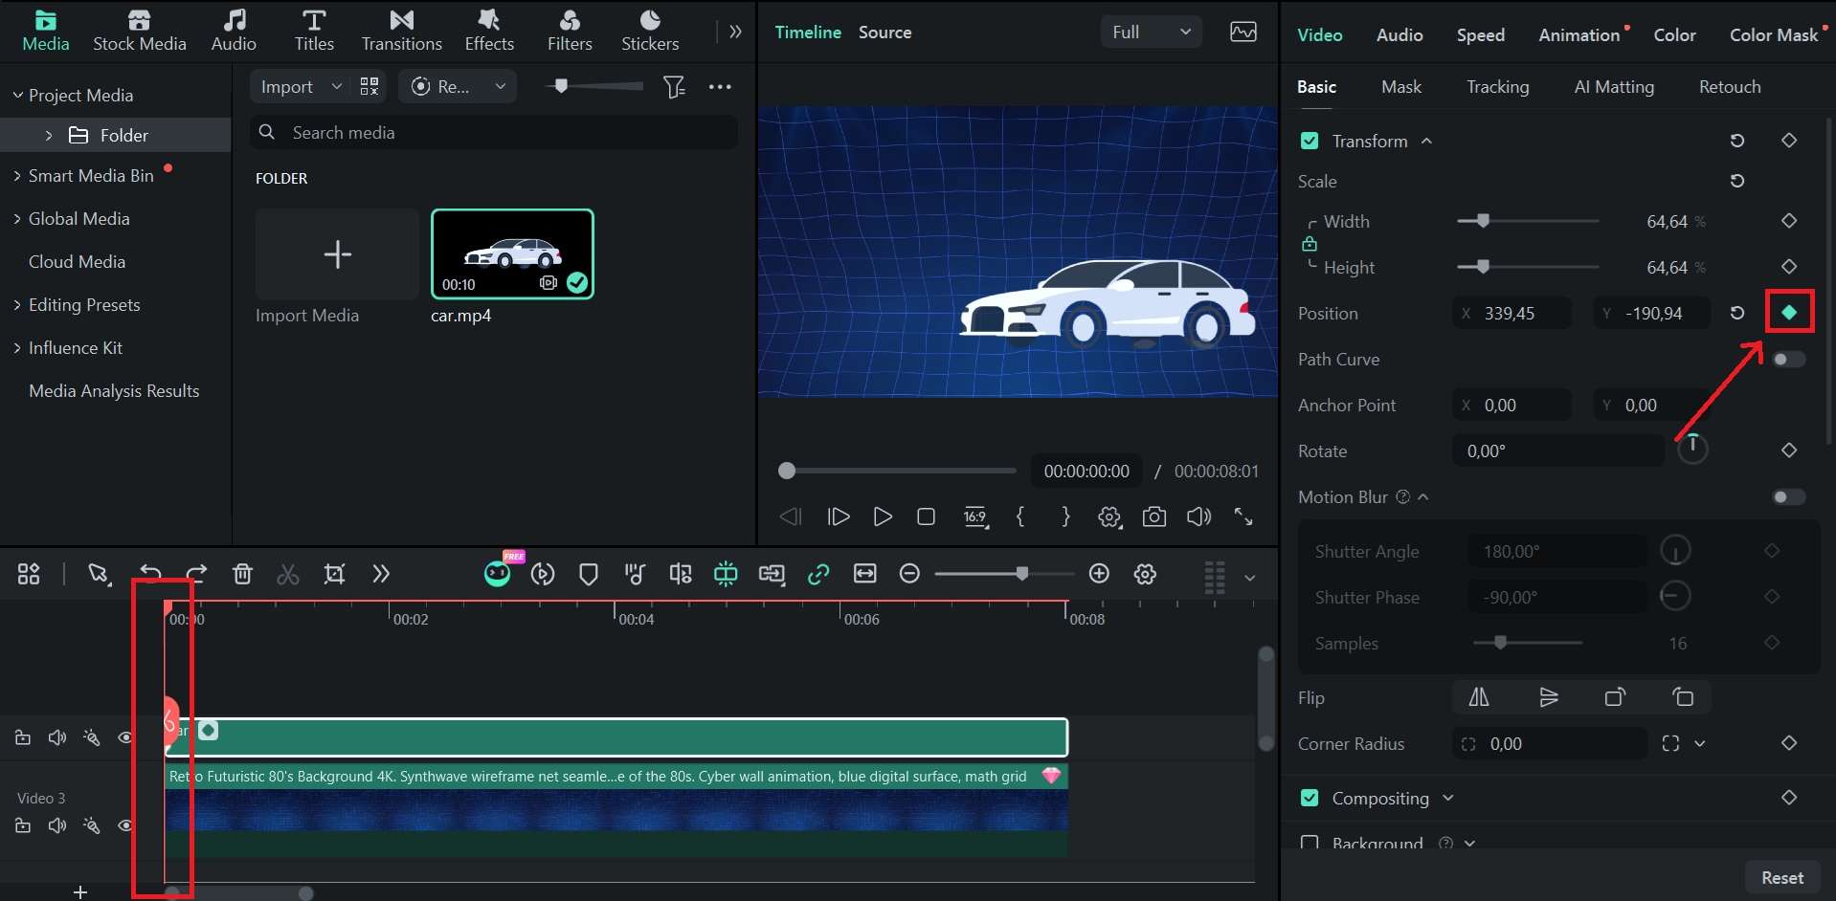Toggle the Compositing checkbox
Viewport: 1836px width, 901px height.
click(1310, 798)
